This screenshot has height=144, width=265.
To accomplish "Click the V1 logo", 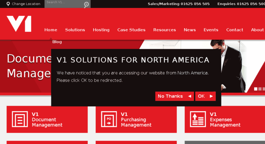I will (x=19, y=24).
